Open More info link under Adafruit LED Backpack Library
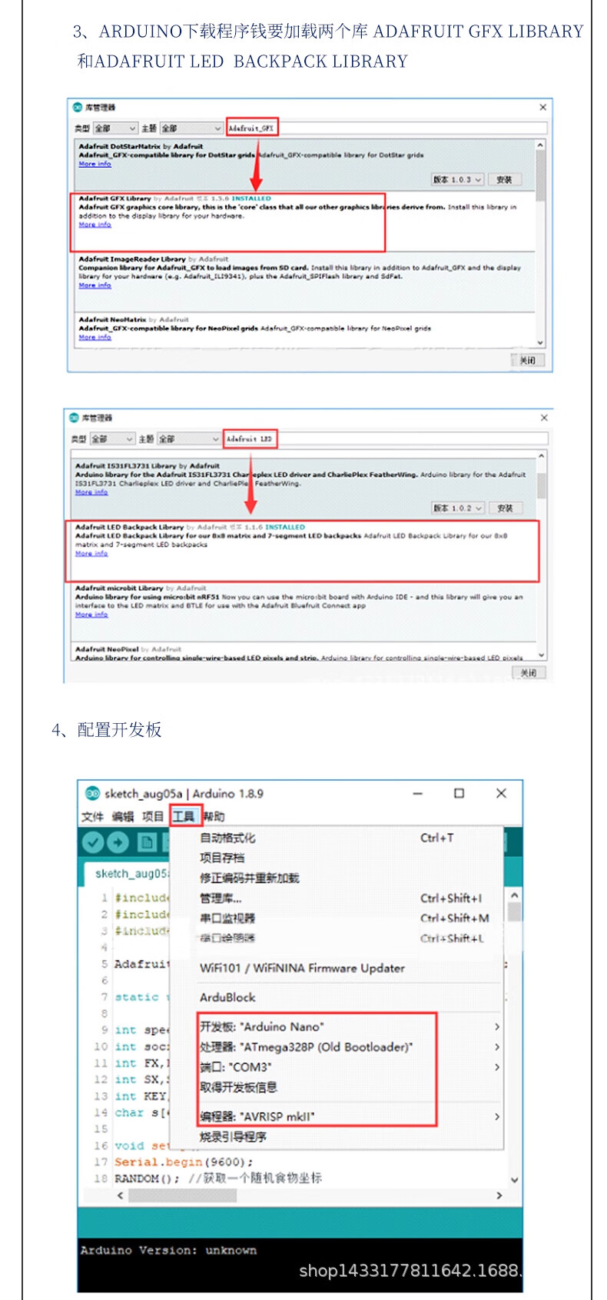The width and height of the screenshot is (607, 1300). click(x=91, y=553)
